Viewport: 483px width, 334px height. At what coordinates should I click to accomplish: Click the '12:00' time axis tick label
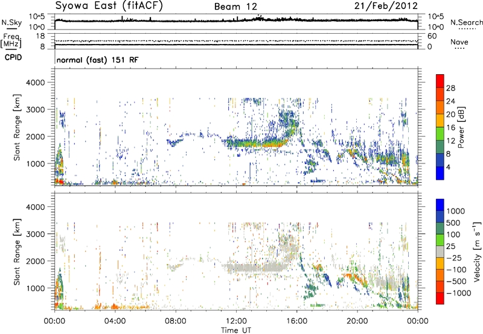(x=236, y=321)
